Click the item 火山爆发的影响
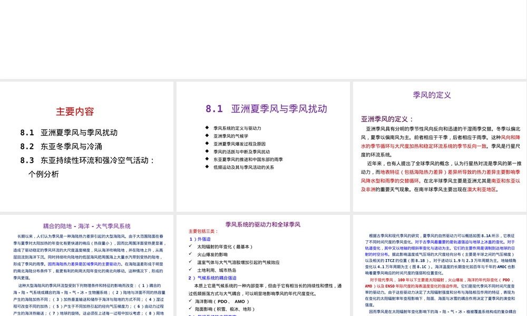Image resolution: width=527 pixels, height=316 pixels. click(x=212, y=254)
